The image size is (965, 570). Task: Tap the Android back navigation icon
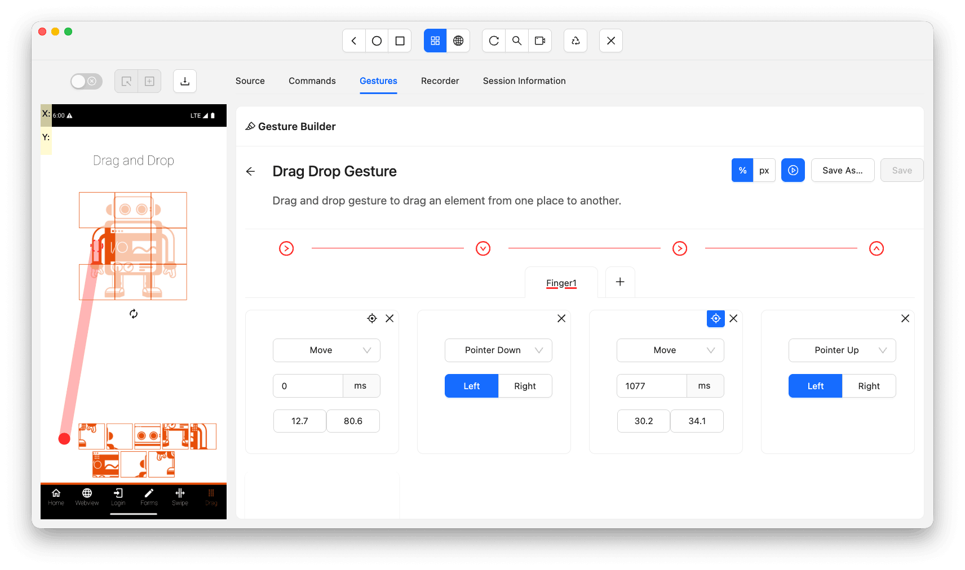[354, 41]
